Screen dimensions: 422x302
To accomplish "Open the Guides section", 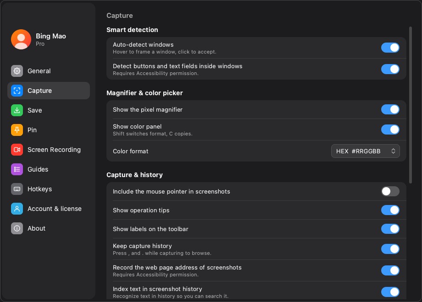I will (x=49, y=169).
